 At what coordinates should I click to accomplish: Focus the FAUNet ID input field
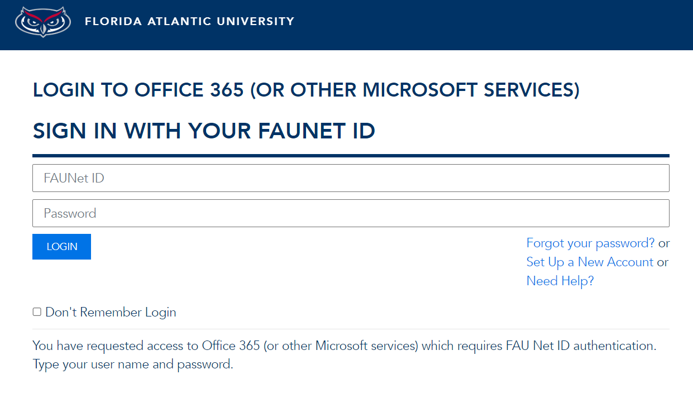pos(351,178)
